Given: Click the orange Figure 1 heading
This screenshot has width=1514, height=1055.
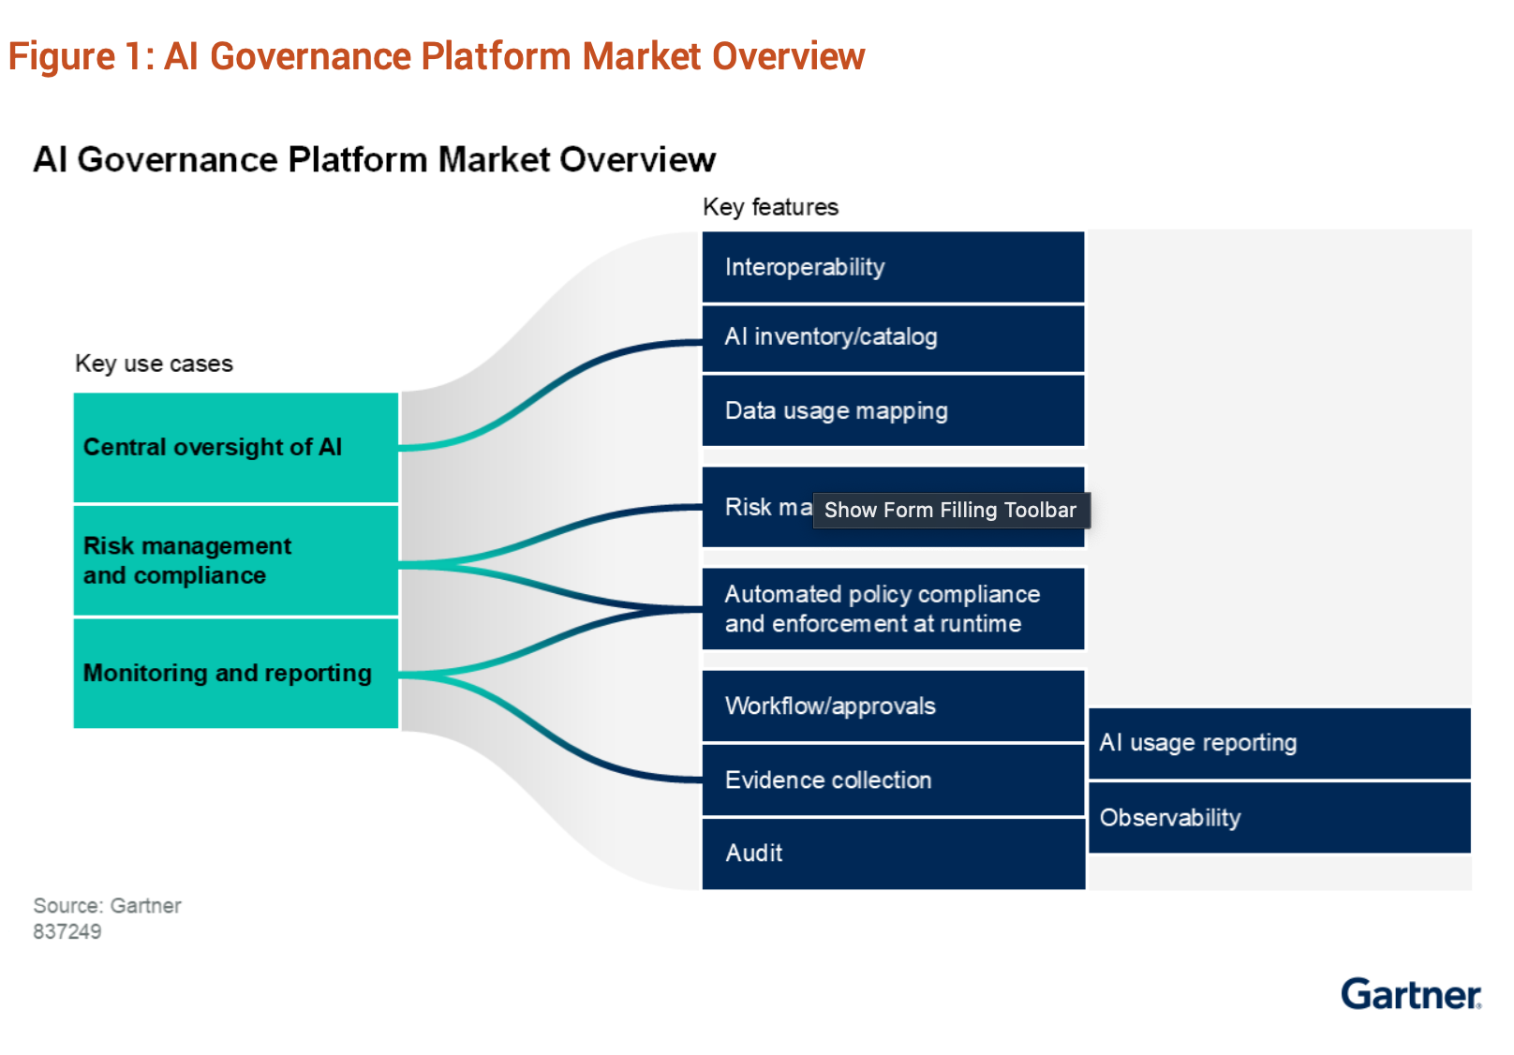Looking at the screenshot, I should pos(436,56).
